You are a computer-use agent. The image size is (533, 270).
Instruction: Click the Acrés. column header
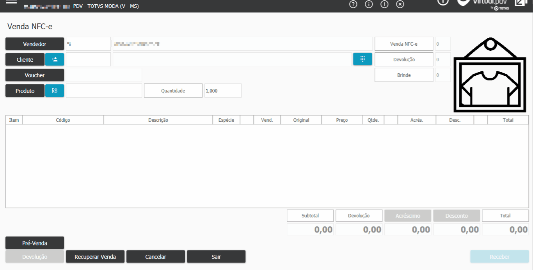(417, 120)
